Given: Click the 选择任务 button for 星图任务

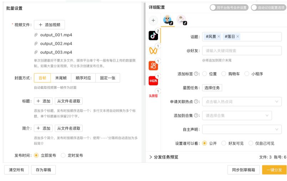Looking at the screenshot, I should click(x=212, y=88).
